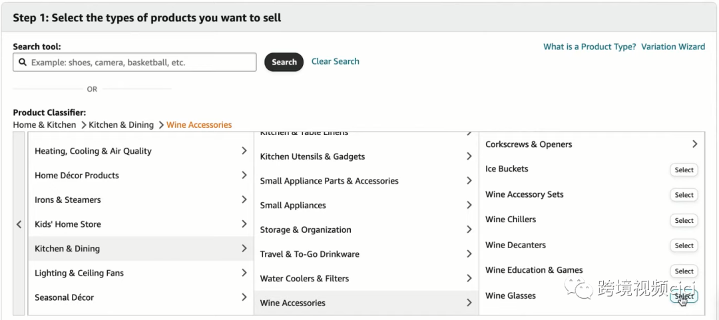This screenshot has height=320, width=719.
Task: Open the What is a Product Type link
Action: (589, 47)
